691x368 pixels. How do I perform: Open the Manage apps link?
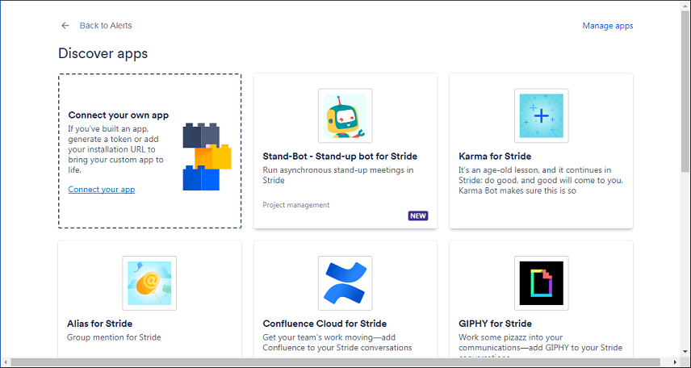pyautogui.click(x=608, y=26)
